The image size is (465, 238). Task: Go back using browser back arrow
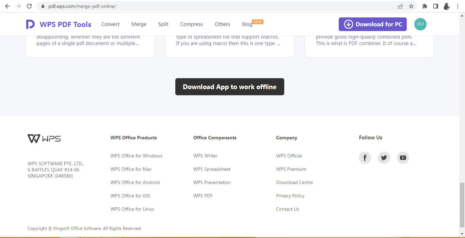(x=7, y=6)
